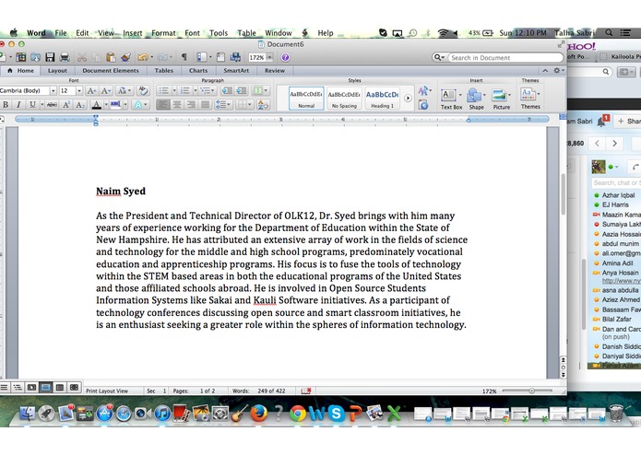Expand more styles with the arrow button
The height and width of the screenshot is (455, 641).
click(x=408, y=98)
